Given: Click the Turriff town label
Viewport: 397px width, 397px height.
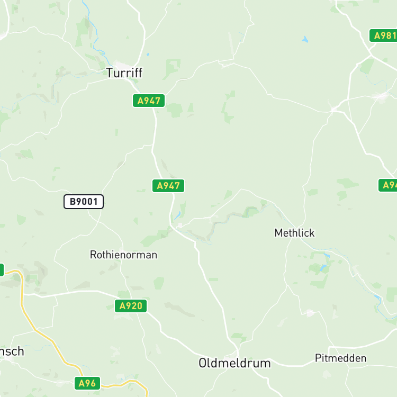Looking at the screenshot, I should [x=124, y=73].
